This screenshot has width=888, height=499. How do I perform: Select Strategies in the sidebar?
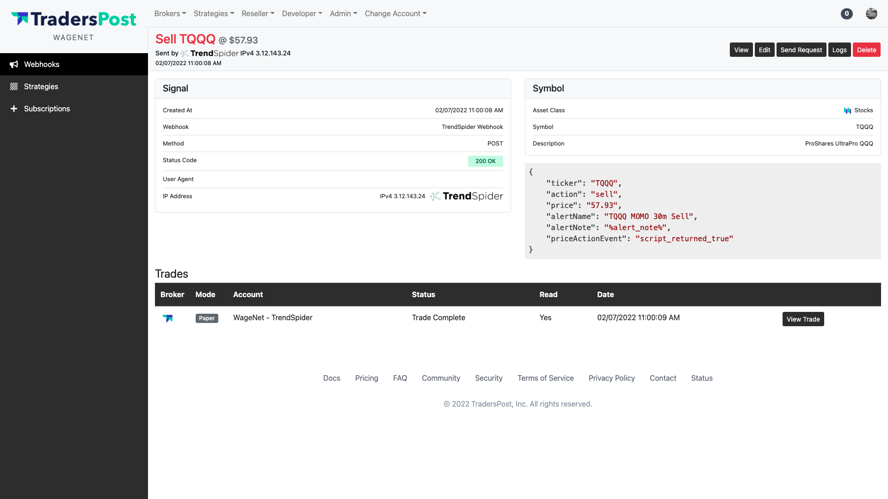(x=74, y=86)
